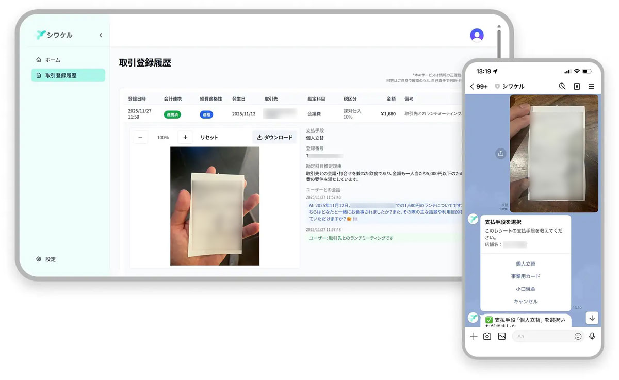619x380 pixels.
Task: Choose 小口現金 payment option
Action: [525, 289]
